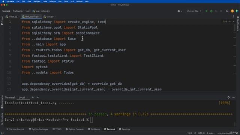Open the File menu
The image size is (240, 135).
click(18, 1)
